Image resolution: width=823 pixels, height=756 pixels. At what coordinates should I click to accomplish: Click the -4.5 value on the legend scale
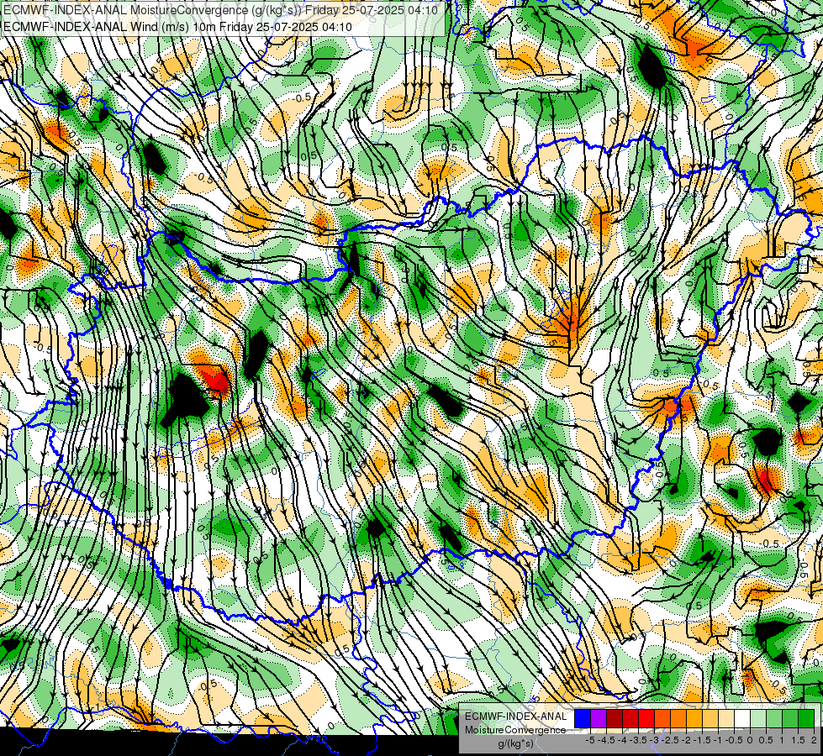(x=606, y=740)
